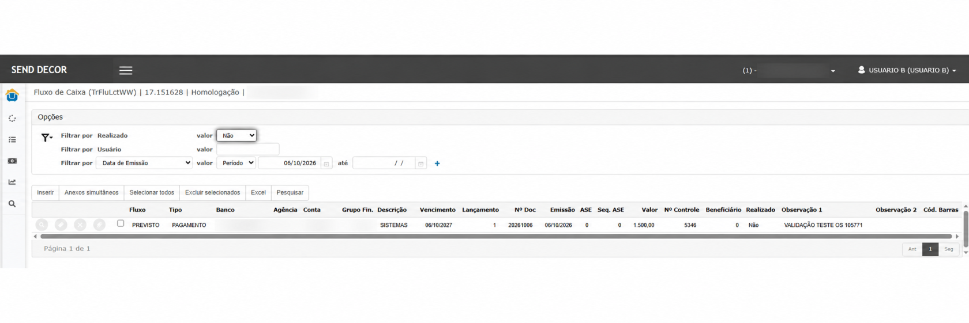Image resolution: width=969 pixels, height=323 pixels.
Task: Click the 20261006 document number cell
Action: click(520, 225)
